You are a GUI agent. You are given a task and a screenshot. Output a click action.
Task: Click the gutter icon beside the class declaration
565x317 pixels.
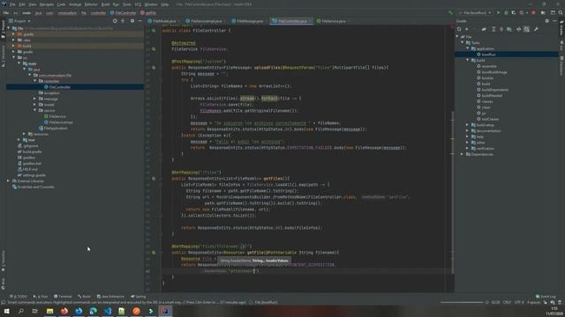pyautogui.click(x=154, y=31)
